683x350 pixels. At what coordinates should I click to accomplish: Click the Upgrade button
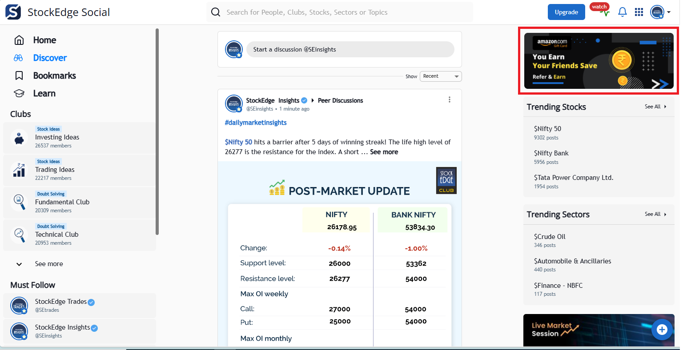point(566,12)
